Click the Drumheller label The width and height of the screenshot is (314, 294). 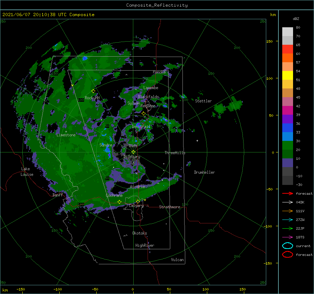204,172
